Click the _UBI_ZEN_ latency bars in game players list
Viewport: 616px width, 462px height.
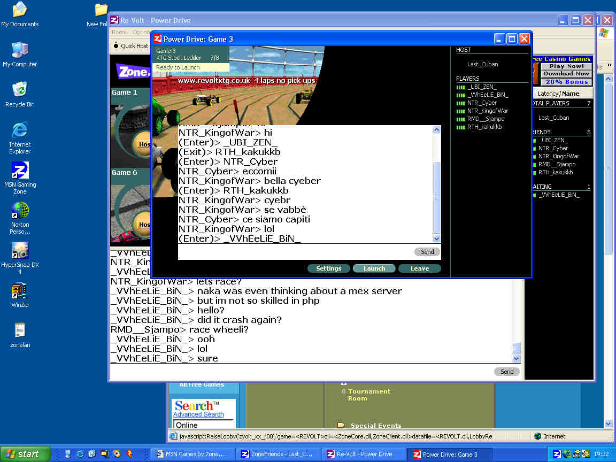click(x=460, y=87)
